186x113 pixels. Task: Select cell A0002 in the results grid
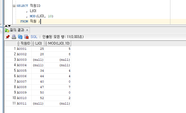coord(24,54)
